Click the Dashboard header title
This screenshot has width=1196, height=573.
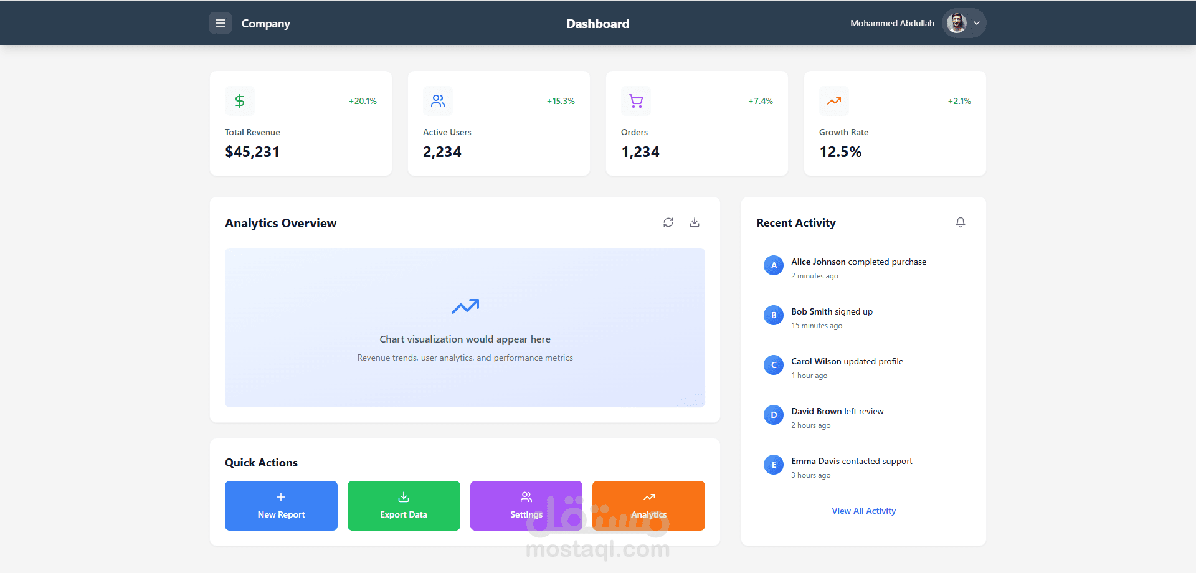coord(598,24)
